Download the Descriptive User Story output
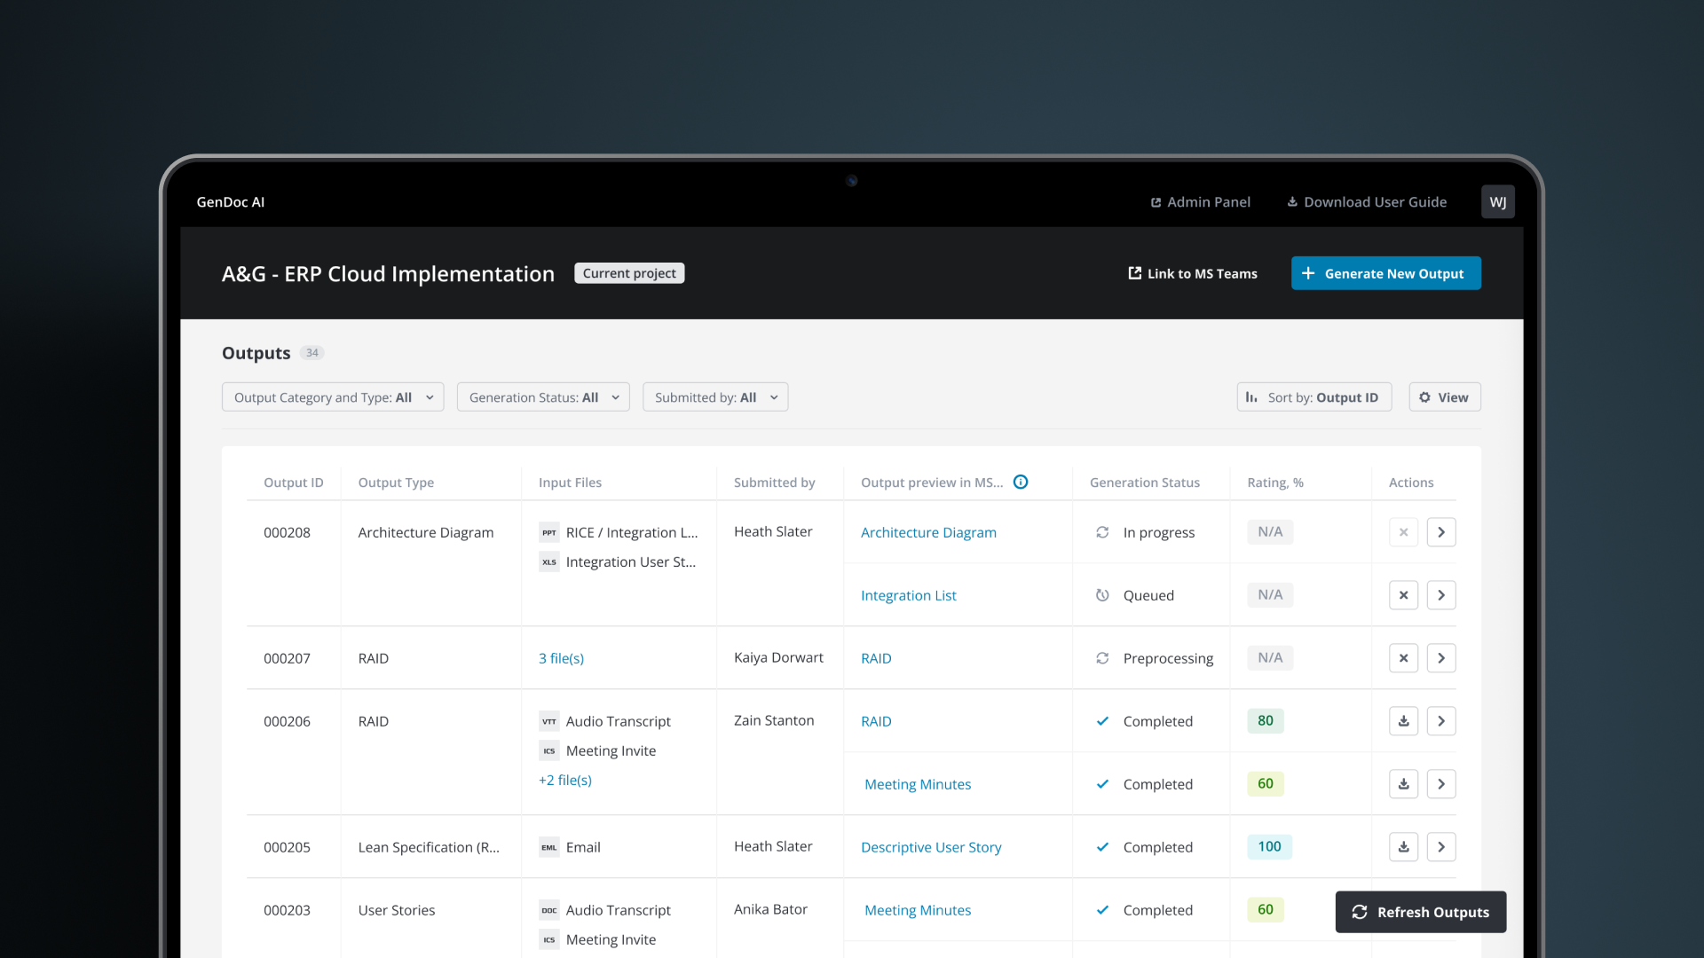 click(1403, 847)
